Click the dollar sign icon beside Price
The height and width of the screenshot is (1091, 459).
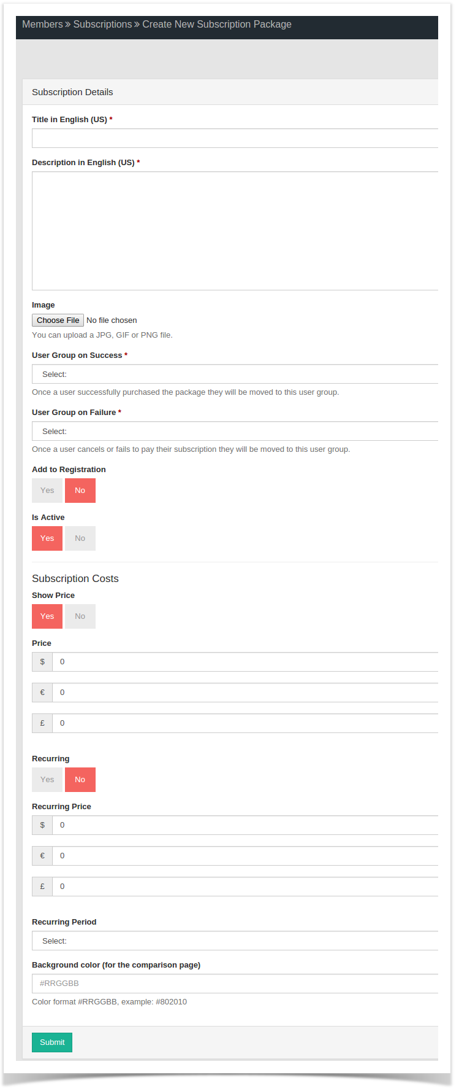click(x=42, y=662)
